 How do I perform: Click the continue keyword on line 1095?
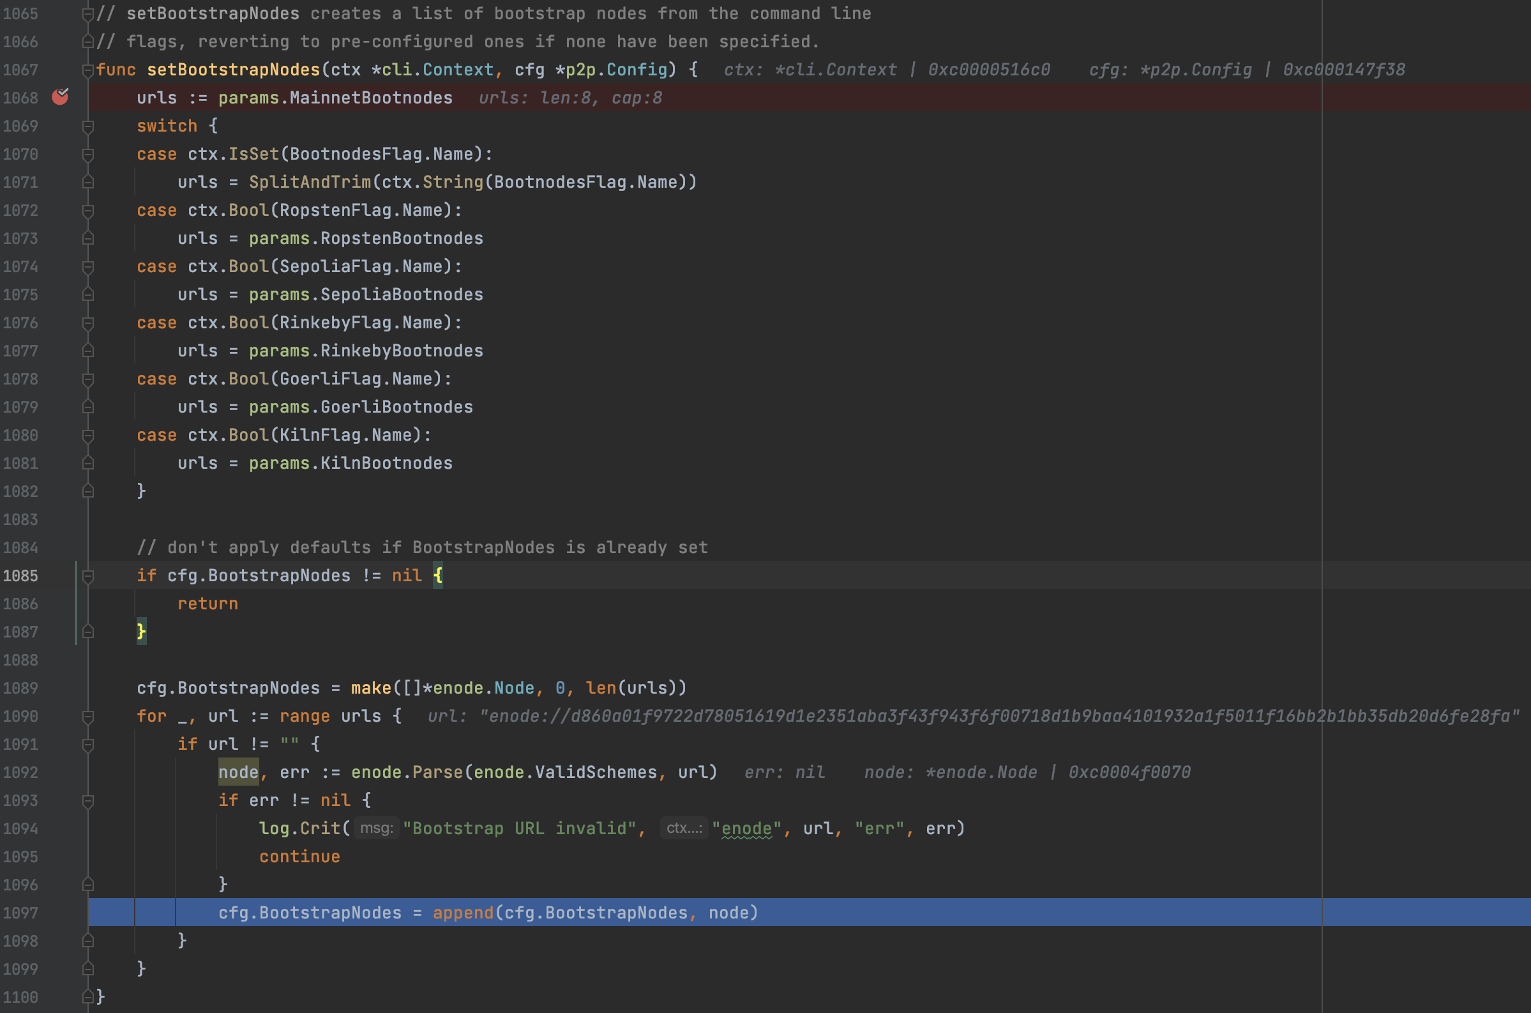tap(299, 857)
